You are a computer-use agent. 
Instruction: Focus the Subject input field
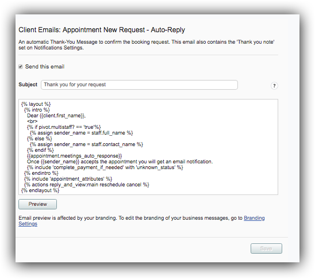click(x=139, y=85)
